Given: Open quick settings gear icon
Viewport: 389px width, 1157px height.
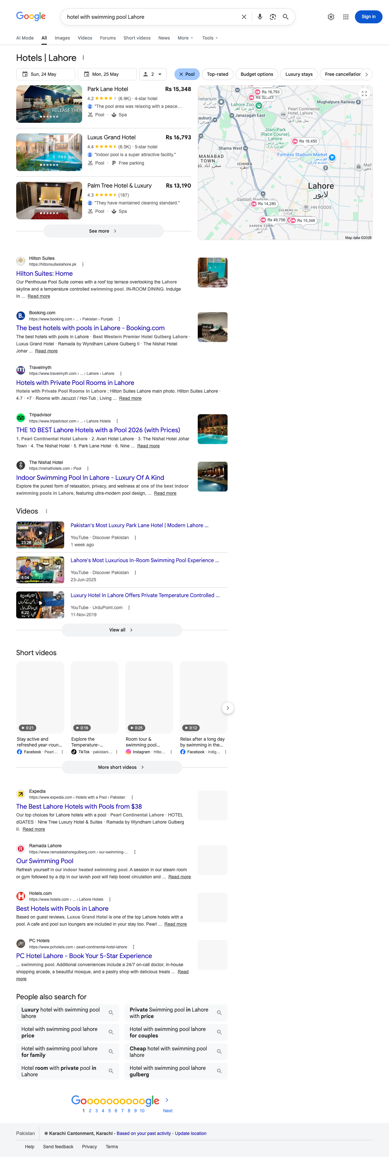Looking at the screenshot, I should 331,17.
